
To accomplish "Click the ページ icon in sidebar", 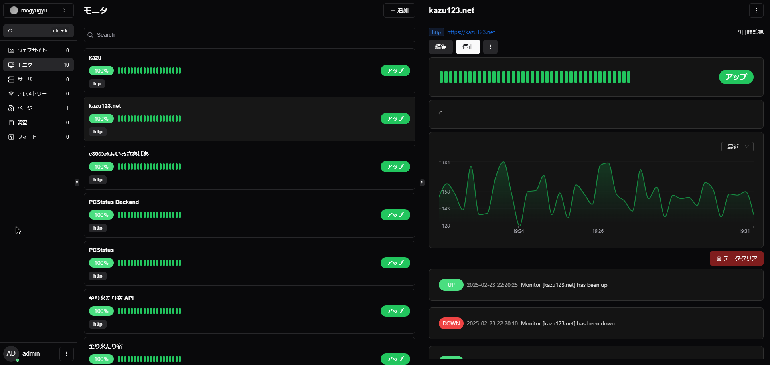I will [x=11, y=108].
